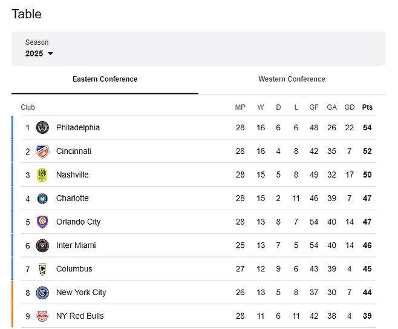The width and height of the screenshot is (398, 329).
Task: Click the Orlando City purple crest
Action: coord(42,222)
